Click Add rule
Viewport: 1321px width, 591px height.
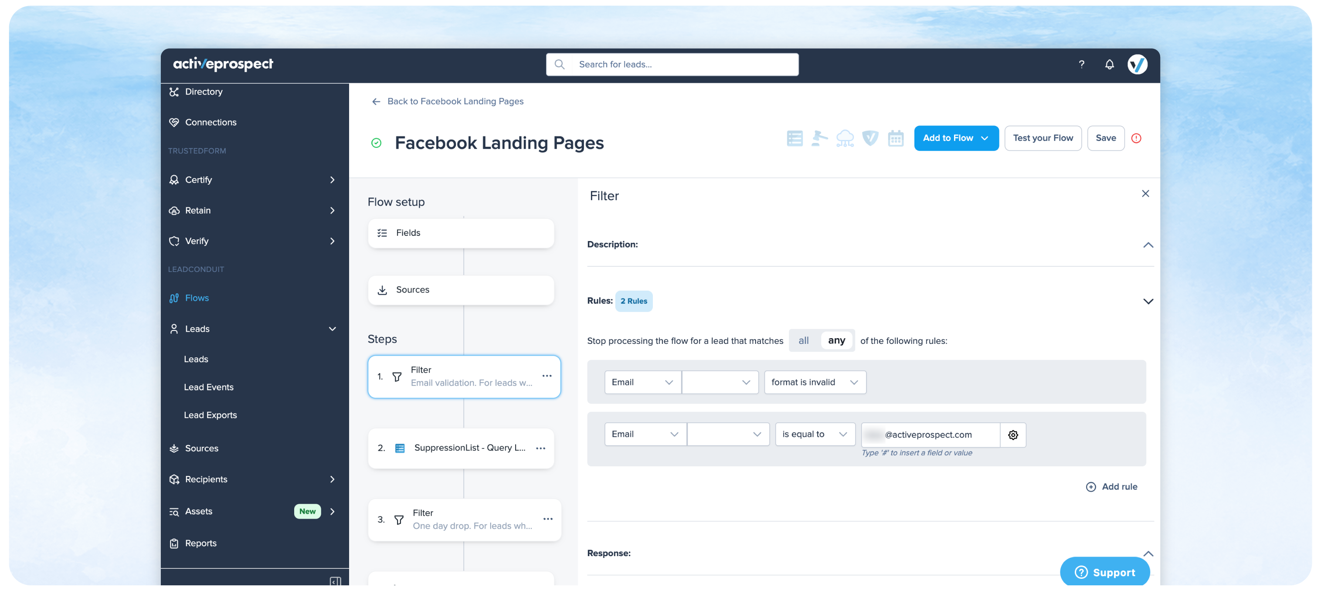pos(1111,486)
